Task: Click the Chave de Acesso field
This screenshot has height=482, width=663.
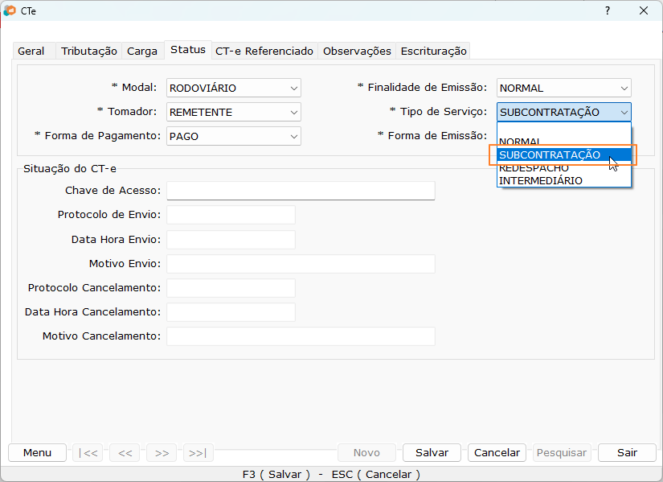Action: pos(301,191)
